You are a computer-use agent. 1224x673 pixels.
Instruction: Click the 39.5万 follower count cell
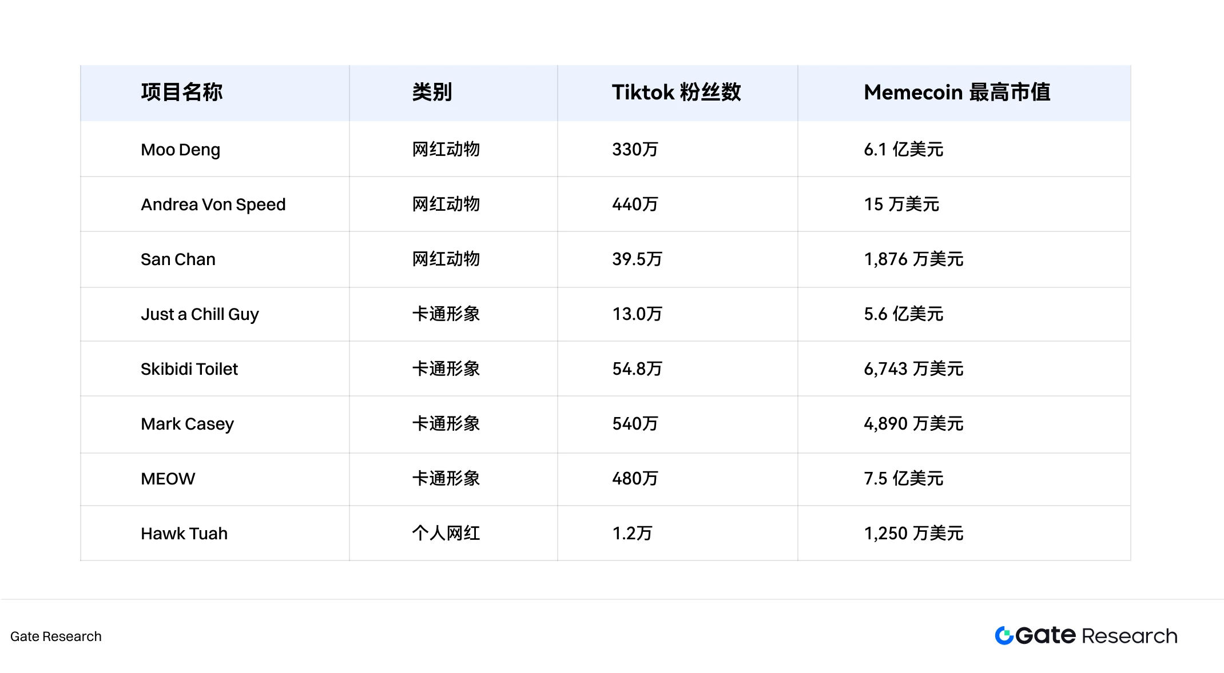[637, 259]
